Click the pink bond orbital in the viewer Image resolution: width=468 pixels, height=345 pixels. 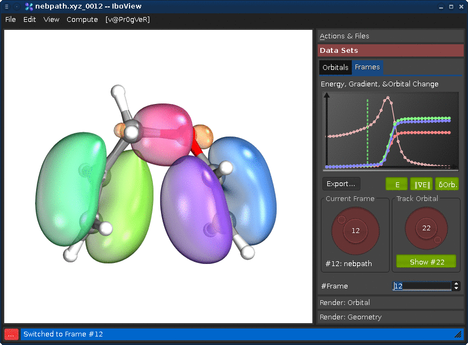pyautogui.click(x=163, y=133)
